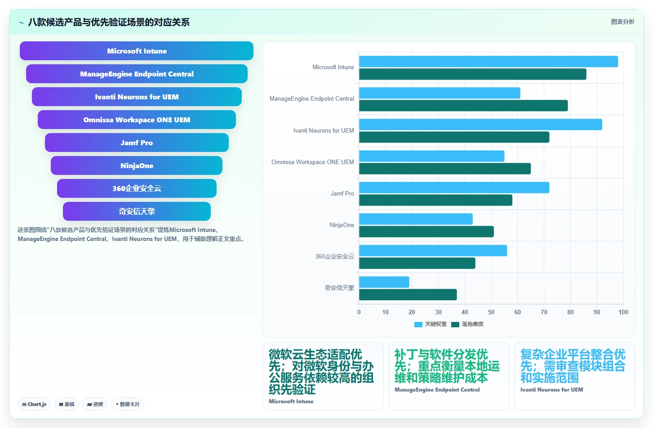The image size is (653, 428).
Task: Click the 数据卡片 tag chip
Action: click(x=128, y=404)
